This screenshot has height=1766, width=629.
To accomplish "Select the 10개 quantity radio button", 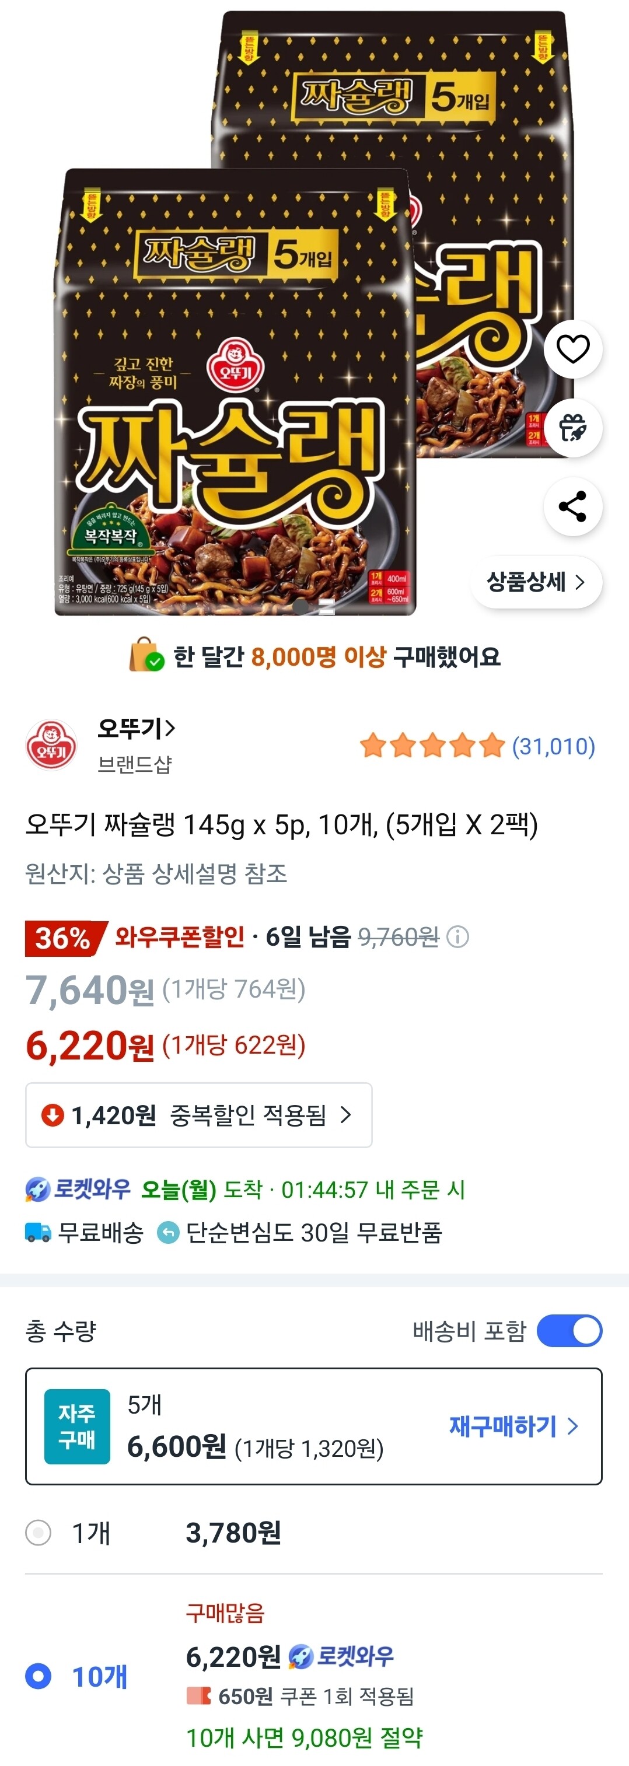I will 39,1676.
